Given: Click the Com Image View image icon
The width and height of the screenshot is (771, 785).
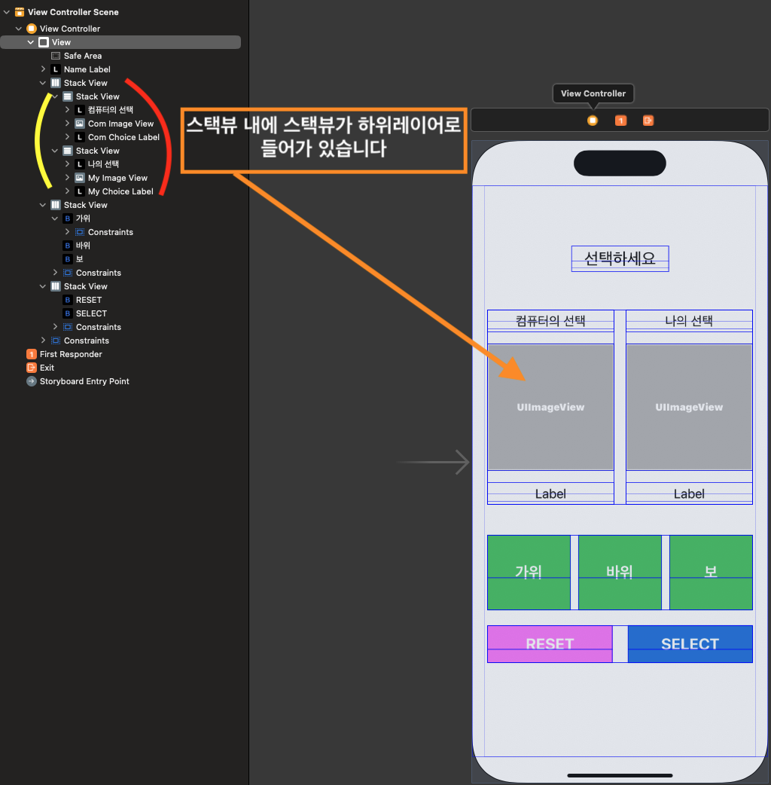Looking at the screenshot, I should pos(80,123).
